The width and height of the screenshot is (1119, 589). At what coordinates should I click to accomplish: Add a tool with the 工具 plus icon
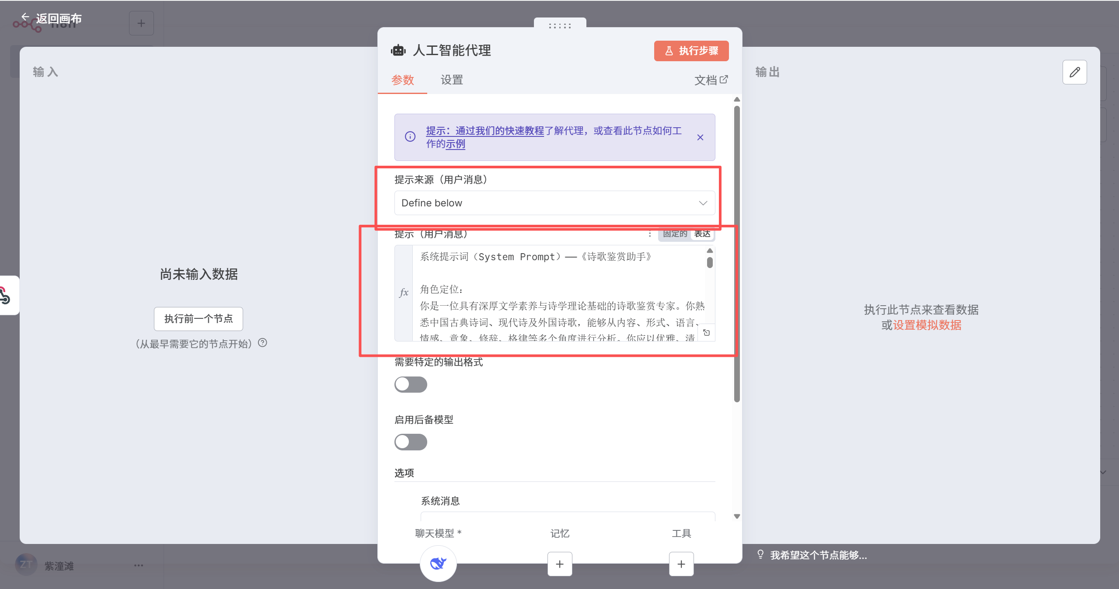coord(681,564)
